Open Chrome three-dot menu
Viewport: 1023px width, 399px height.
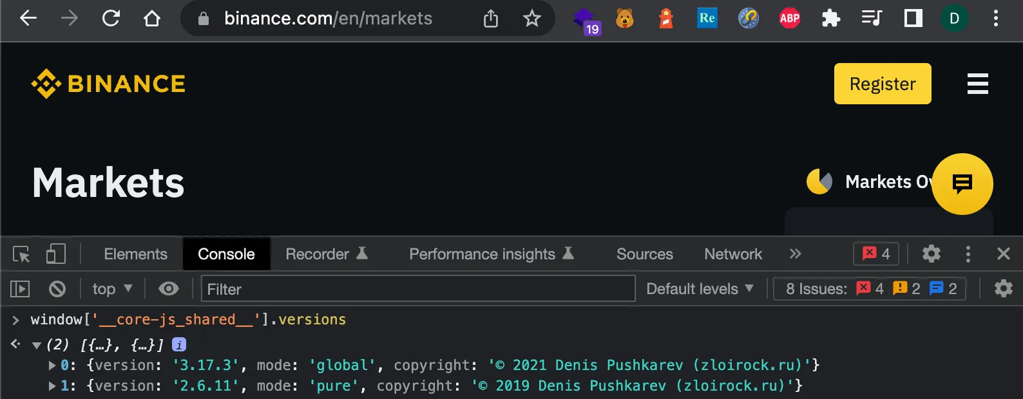click(x=995, y=18)
